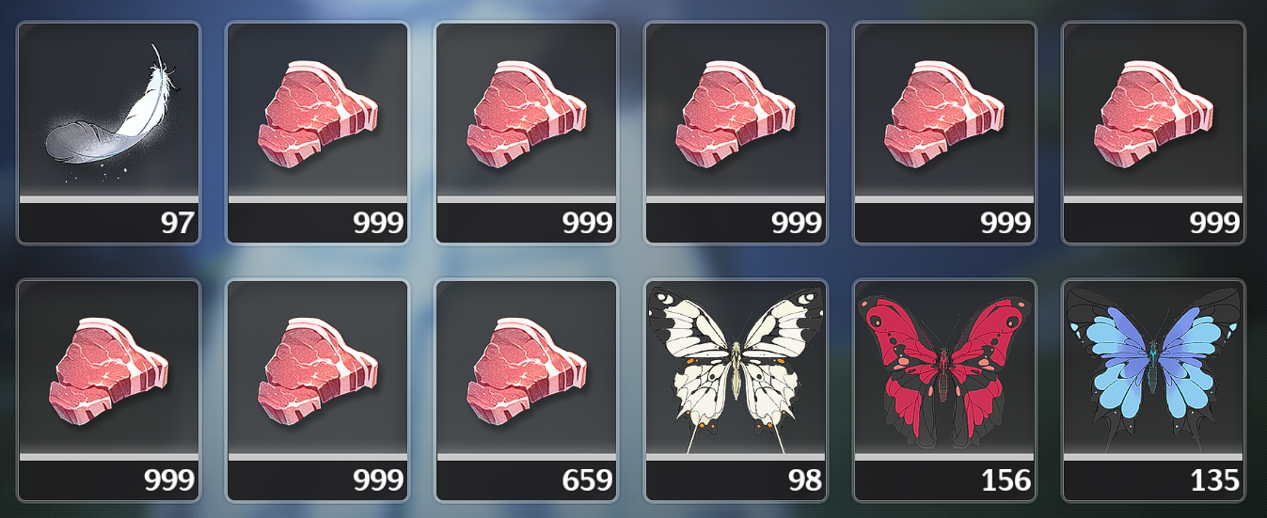Click the 135 count under the blue butterfly

[x=1214, y=480]
